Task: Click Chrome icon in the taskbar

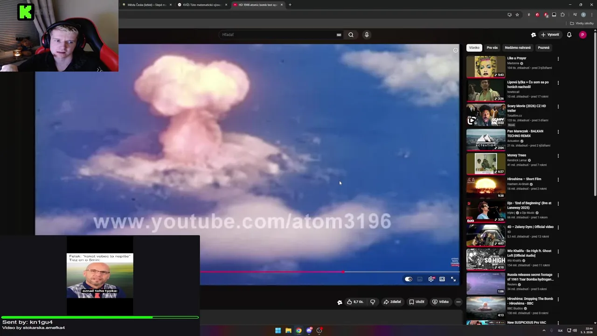Action: [298, 330]
